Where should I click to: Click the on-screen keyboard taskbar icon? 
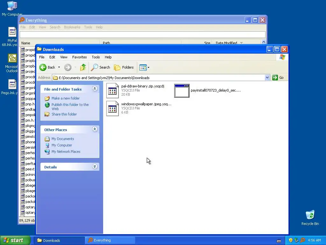coord(279,241)
